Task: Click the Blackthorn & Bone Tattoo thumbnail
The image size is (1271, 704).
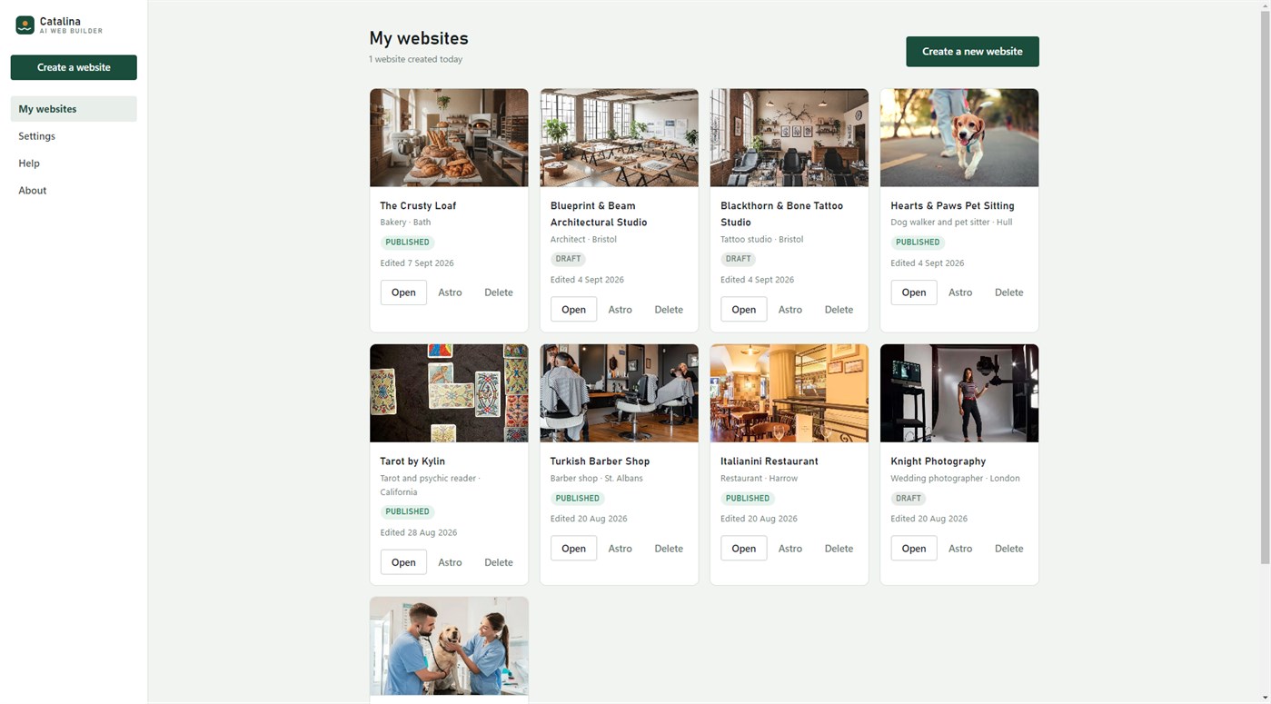Action: (789, 138)
